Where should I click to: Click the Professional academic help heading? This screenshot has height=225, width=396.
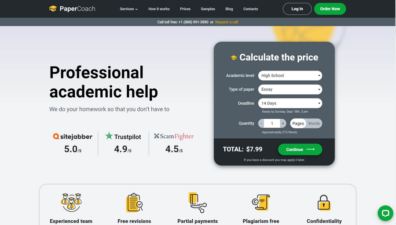point(103,82)
